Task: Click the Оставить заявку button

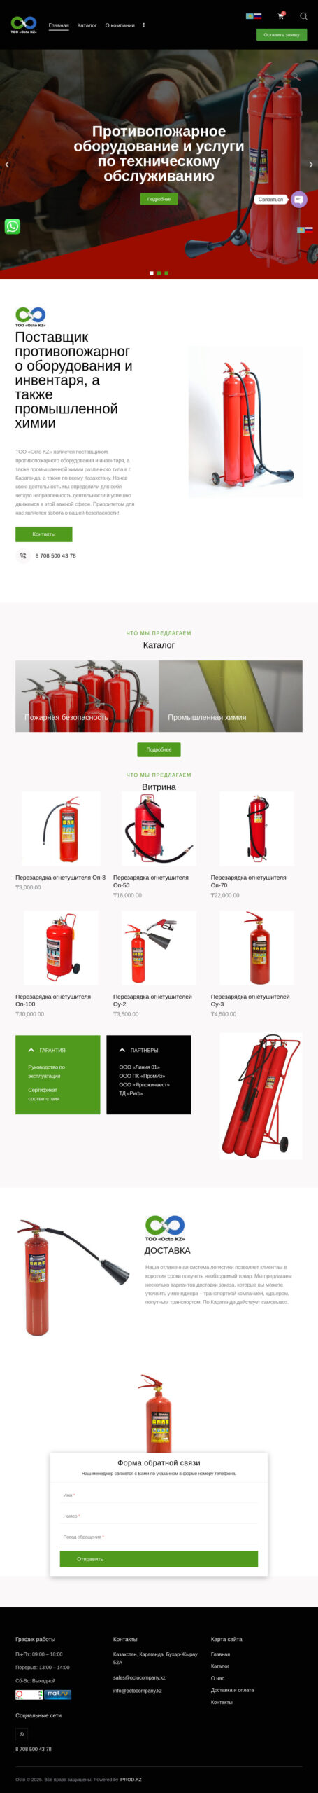Action: tap(282, 34)
